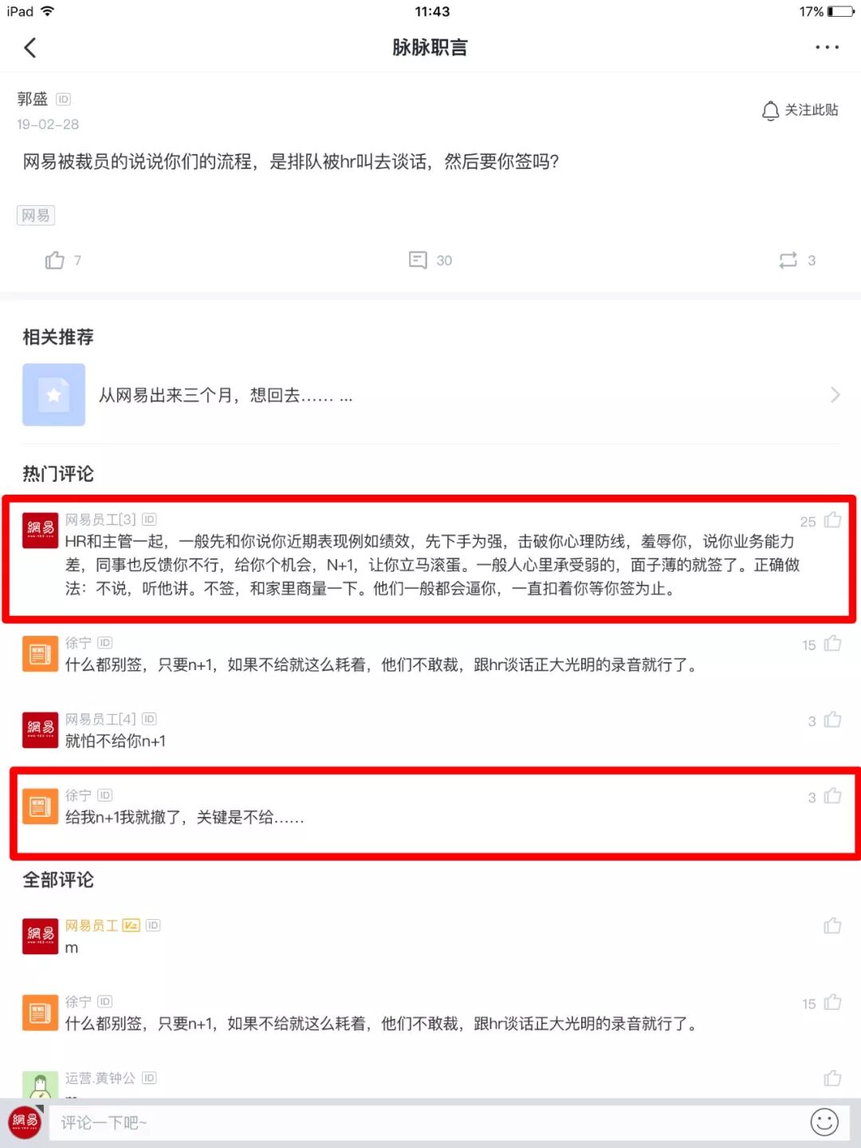
Task: Like 徐宁's comment 给我n+1我就撤了
Action: pos(832,796)
